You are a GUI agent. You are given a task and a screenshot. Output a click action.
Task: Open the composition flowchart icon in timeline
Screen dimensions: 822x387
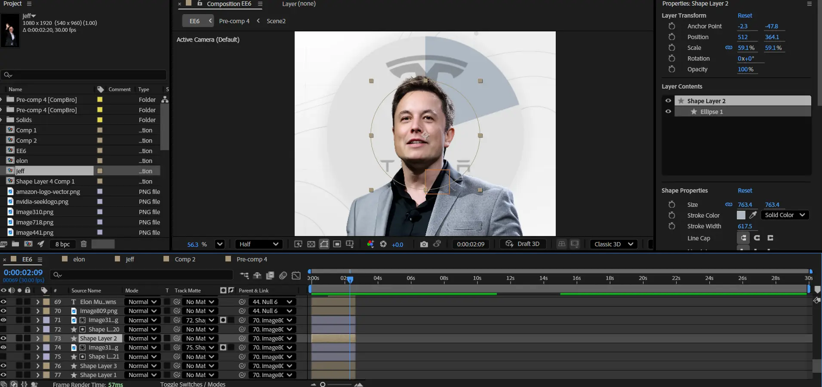(x=244, y=275)
